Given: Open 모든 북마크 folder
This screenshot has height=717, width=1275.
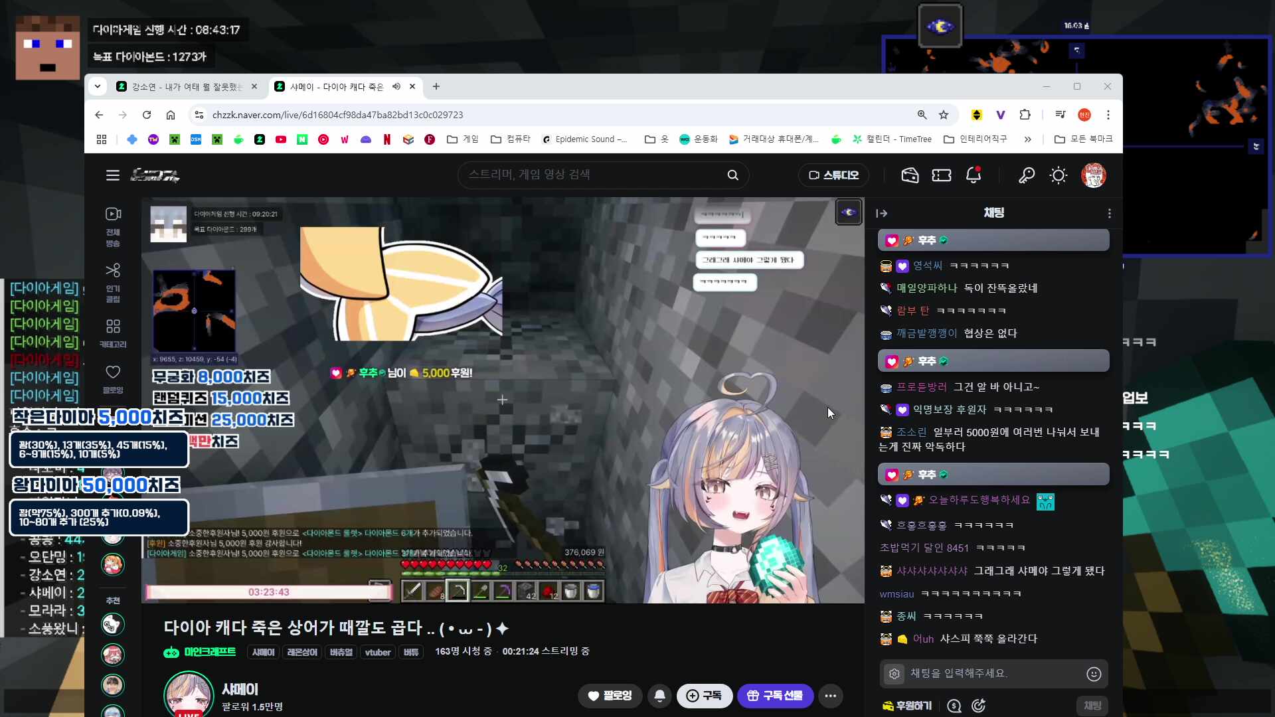Looking at the screenshot, I should 1084,139.
